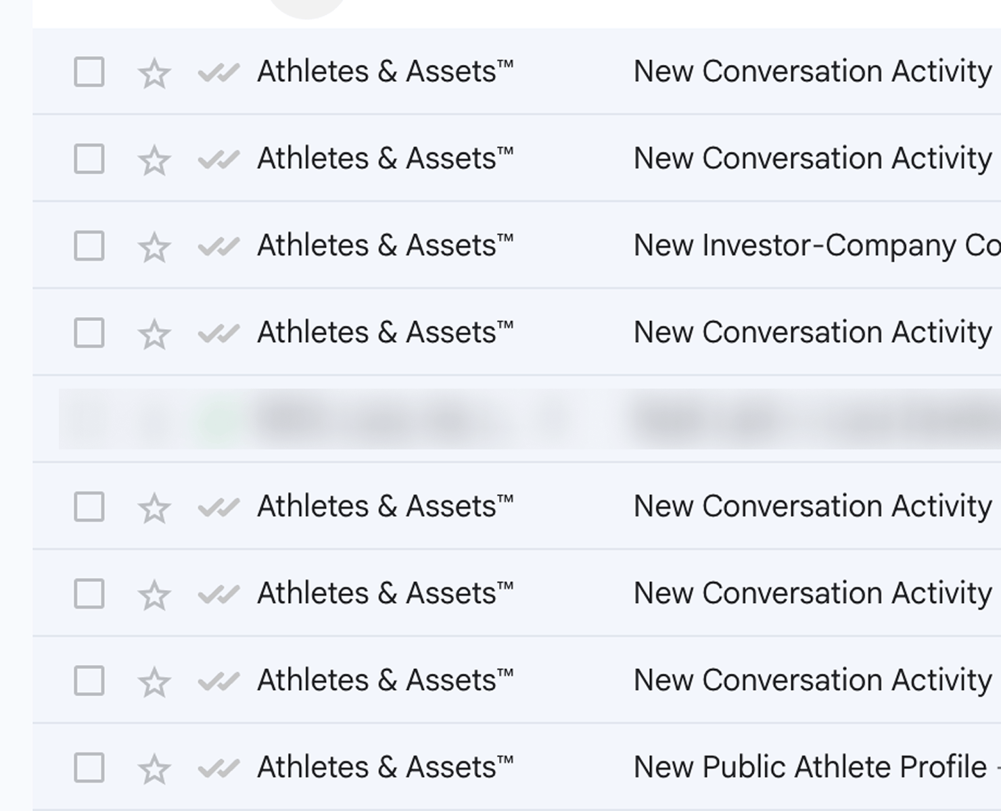Click the double-check tracking icon on the New Investor-Company email

coord(218,247)
